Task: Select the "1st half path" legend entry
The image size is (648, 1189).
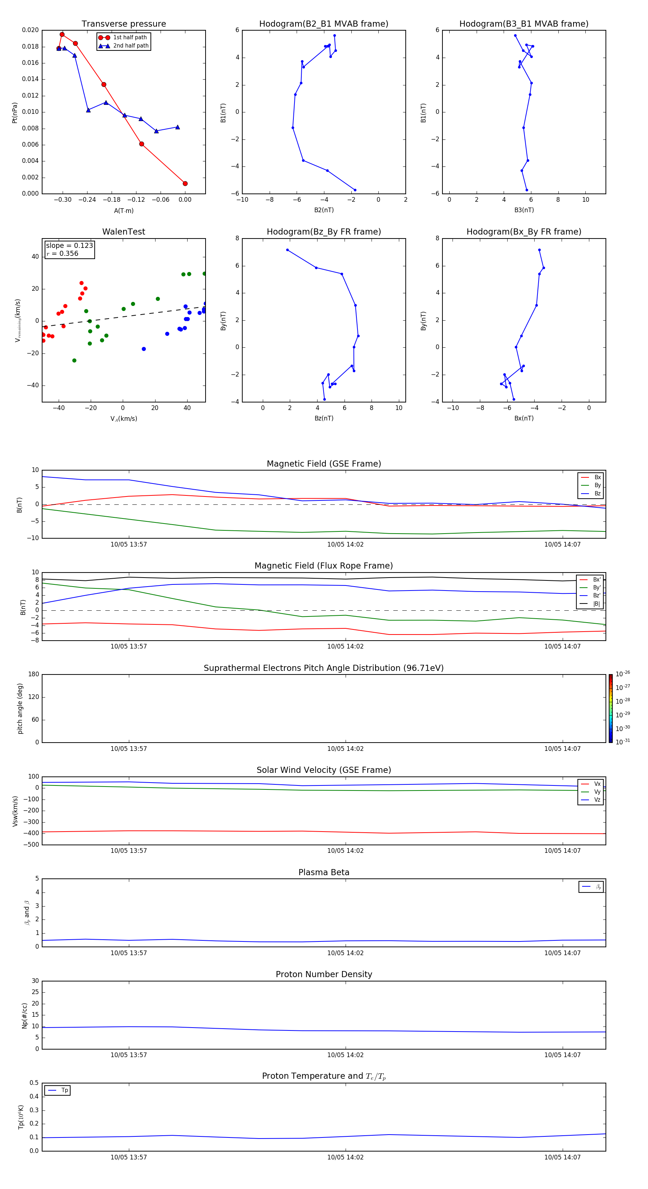Action: pos(123,37)
